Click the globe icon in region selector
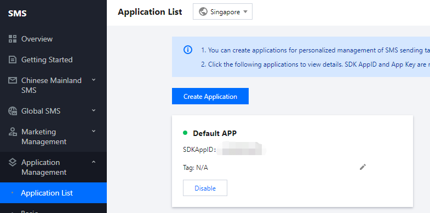This screenshot has width=430, height=213. pyautogui.click(x=203, y=12)
